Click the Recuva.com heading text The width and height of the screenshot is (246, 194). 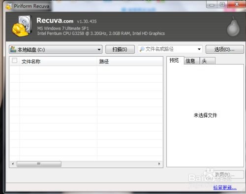point(55,21)
